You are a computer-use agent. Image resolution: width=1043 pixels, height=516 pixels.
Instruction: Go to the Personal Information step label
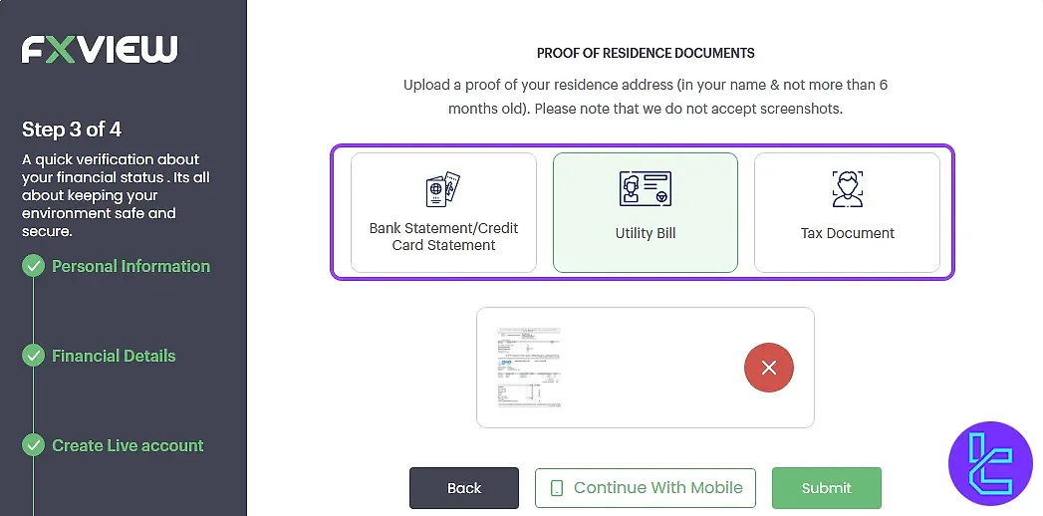[x=130, y=266]
